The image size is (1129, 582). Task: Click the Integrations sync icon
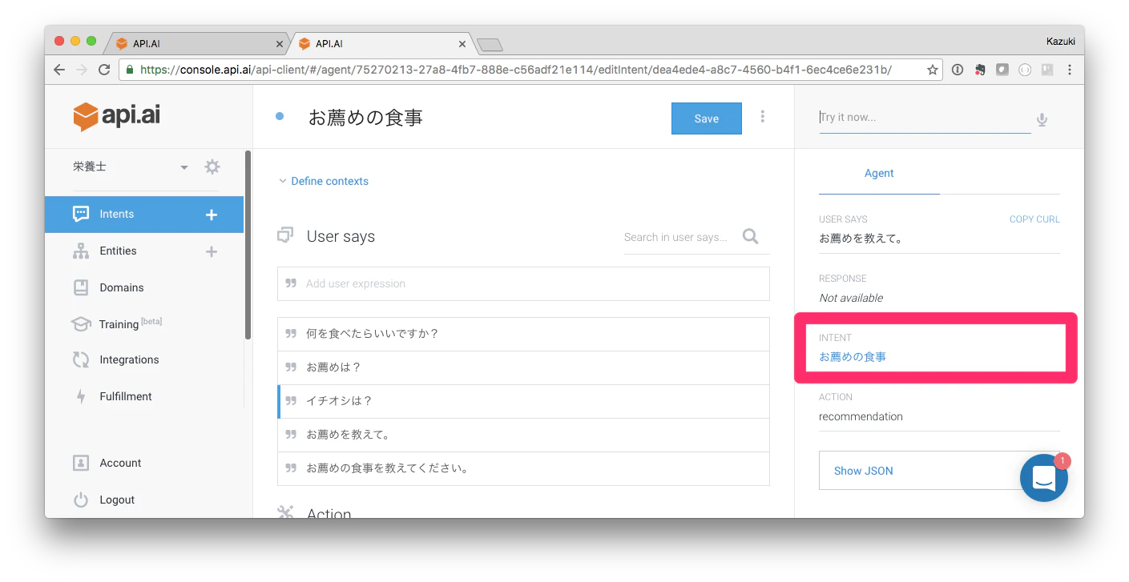[81, 360]
